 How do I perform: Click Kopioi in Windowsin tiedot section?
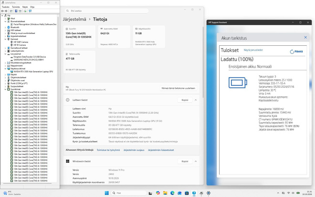[x=185, y=161]
